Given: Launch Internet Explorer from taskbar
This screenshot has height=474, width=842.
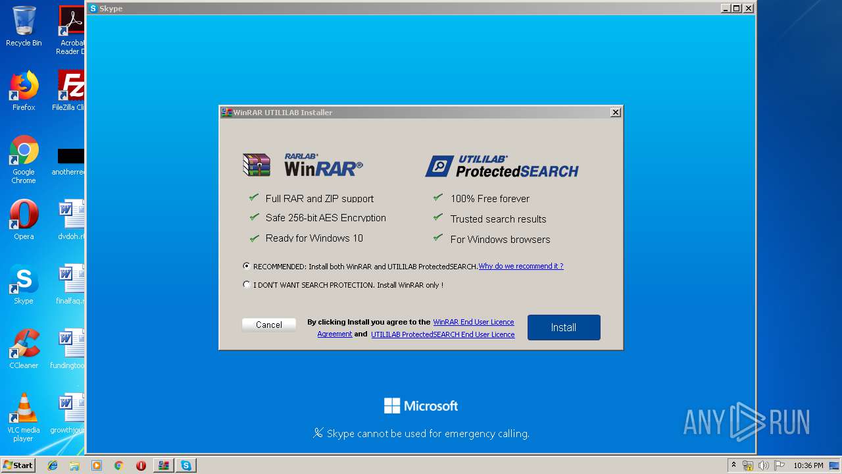Looking at the screenshot, I should 53,465.
